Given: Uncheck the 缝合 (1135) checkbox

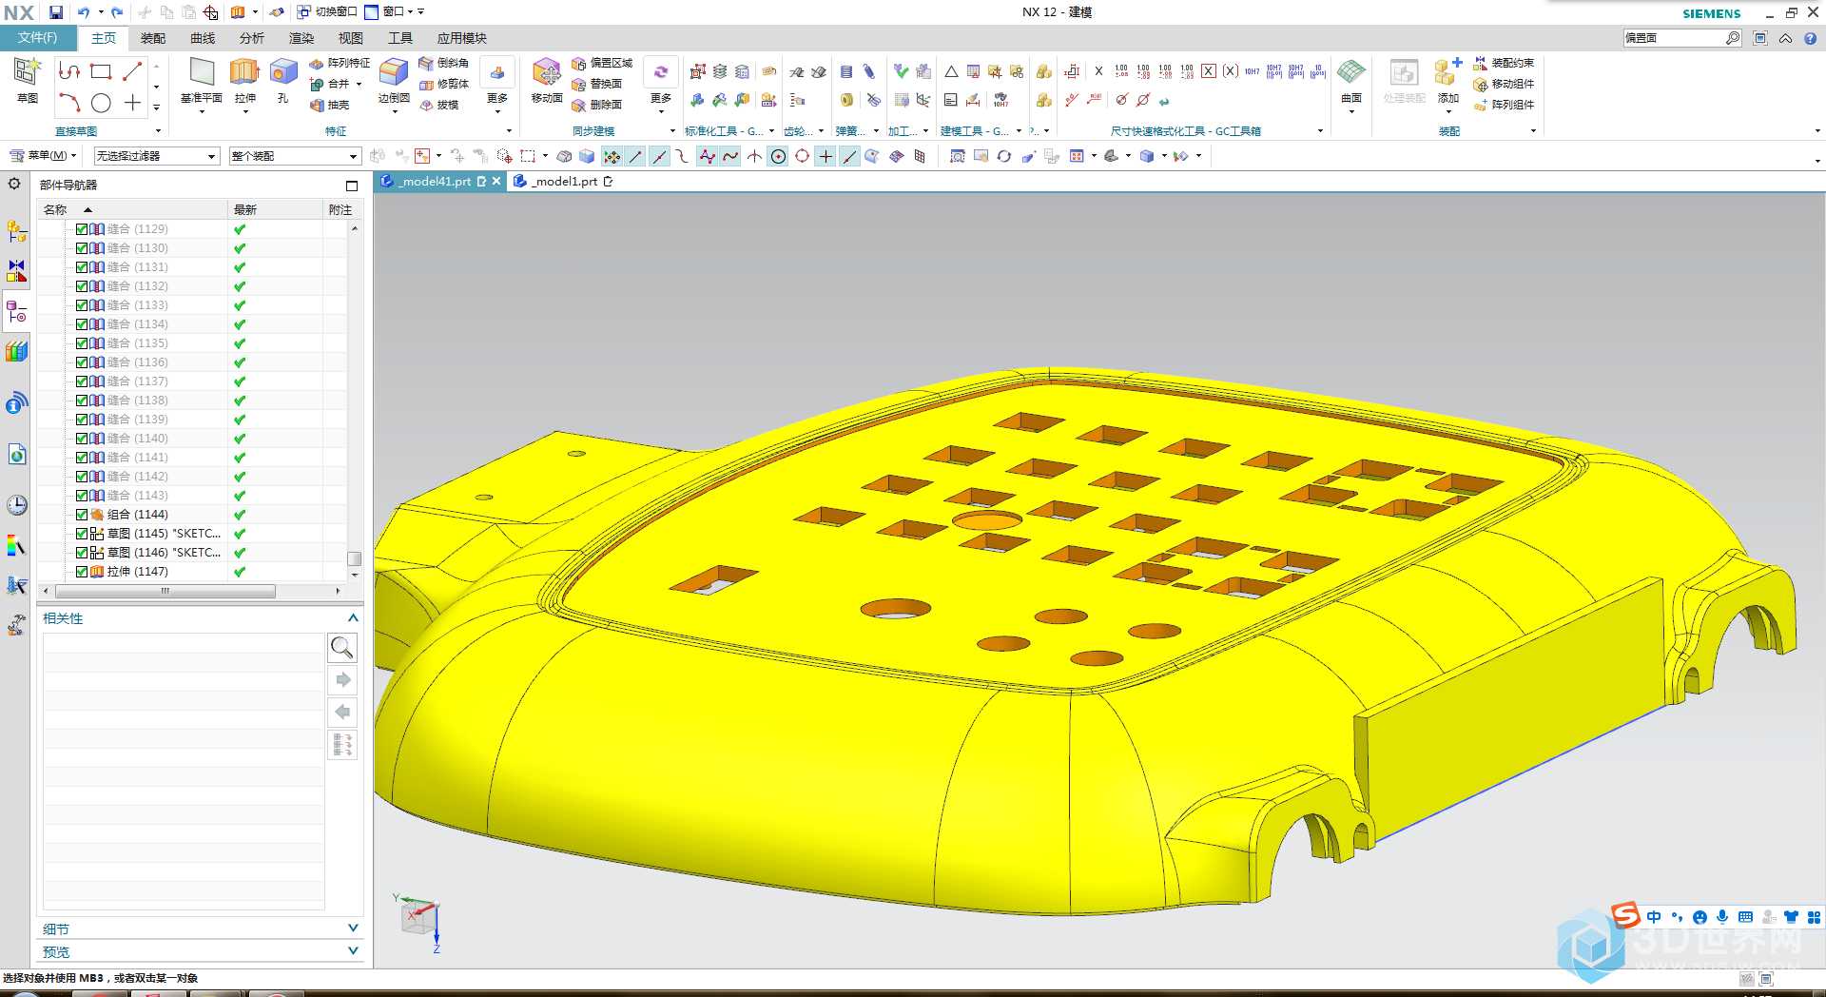Looking at the screenshot, I should (x=82, y=343).
